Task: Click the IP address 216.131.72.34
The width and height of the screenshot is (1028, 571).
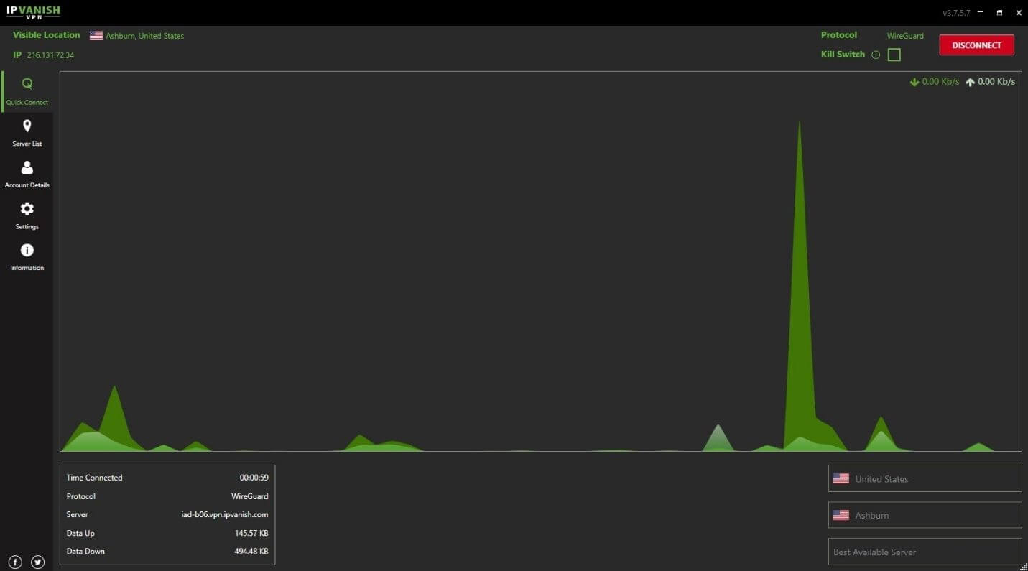Action: 50,55
